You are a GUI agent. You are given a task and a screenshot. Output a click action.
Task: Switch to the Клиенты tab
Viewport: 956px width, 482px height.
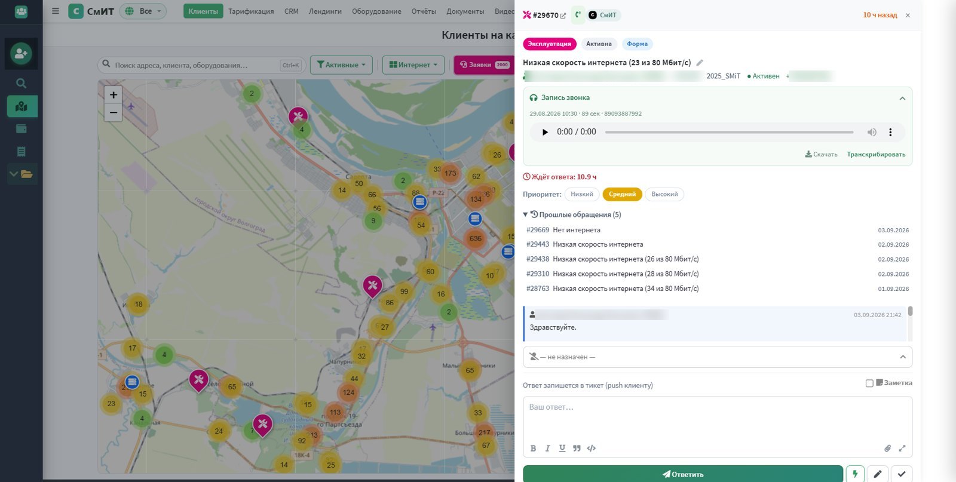pos(203,11)
